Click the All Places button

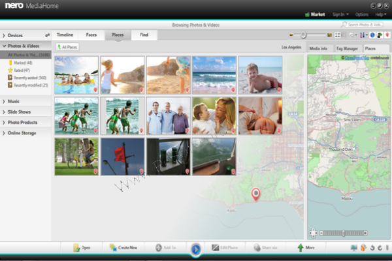point(67,47)
